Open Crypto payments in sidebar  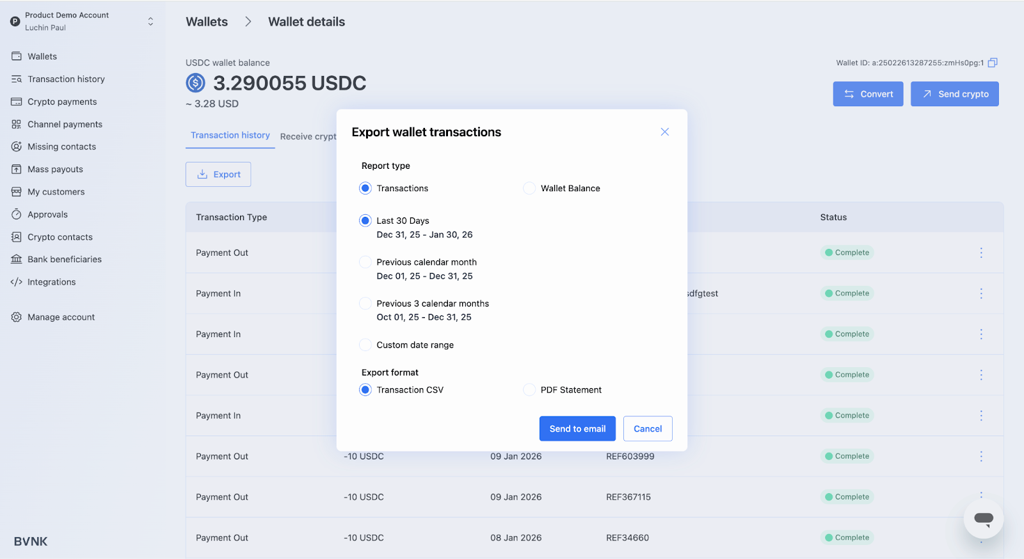[62, 102]
